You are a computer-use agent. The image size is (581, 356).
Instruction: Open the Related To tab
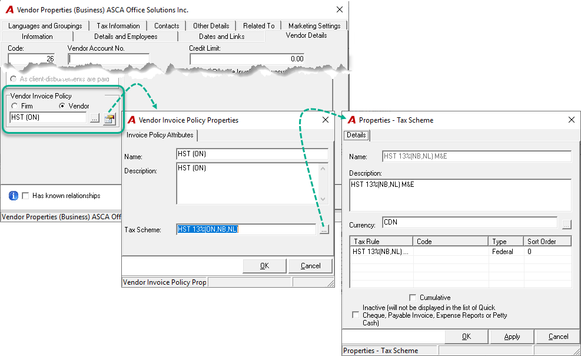point(259,25)
